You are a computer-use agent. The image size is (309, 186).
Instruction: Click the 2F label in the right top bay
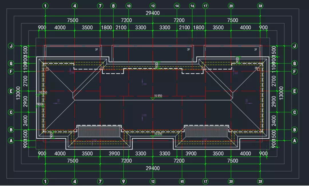(x=255, y=49)
